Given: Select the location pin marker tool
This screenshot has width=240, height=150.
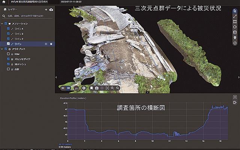Looking at the screenshot, I should click(235, 37).
